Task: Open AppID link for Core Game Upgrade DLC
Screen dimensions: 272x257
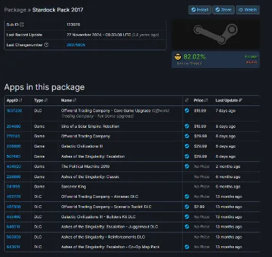Action: click(x=14, y=111)
